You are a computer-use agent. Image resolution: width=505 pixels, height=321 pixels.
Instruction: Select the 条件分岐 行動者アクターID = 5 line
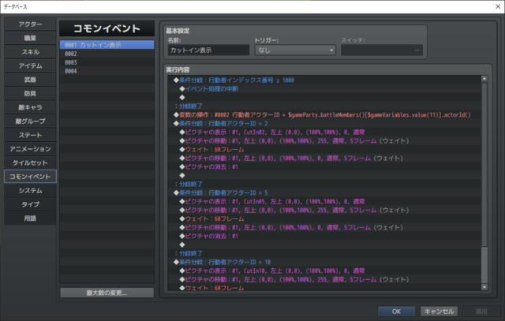point(324,193)
